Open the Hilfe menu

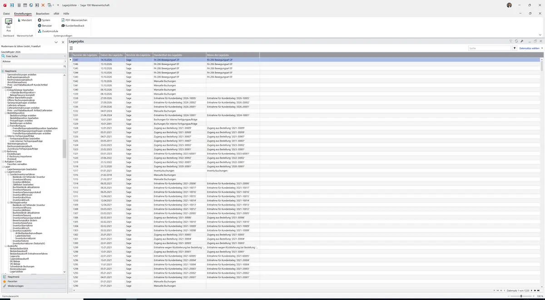click(x=66, y=14)
